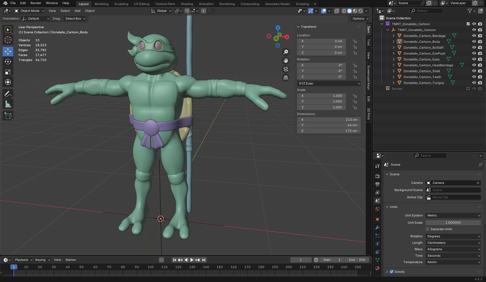Choose the Annotate pencil tool

click(8, 94)
